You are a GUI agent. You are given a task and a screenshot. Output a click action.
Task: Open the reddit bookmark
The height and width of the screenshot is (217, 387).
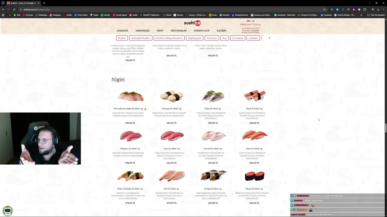[x=133, y=15]
